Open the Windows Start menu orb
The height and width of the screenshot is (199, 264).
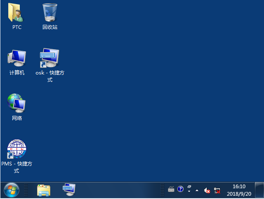[x=12, y=190]
